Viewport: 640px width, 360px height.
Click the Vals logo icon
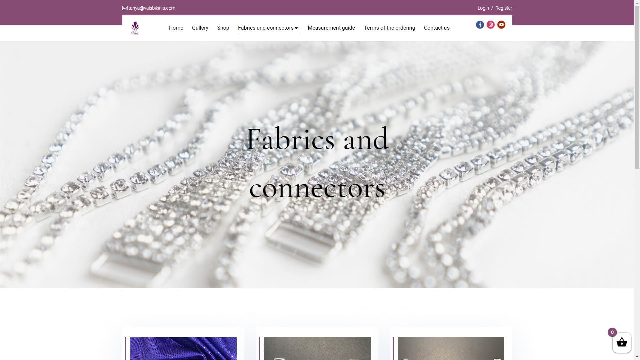click(x=135, y=28)
